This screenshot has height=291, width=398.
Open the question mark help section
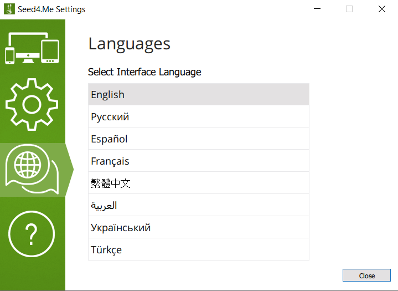tap(32, 234)
